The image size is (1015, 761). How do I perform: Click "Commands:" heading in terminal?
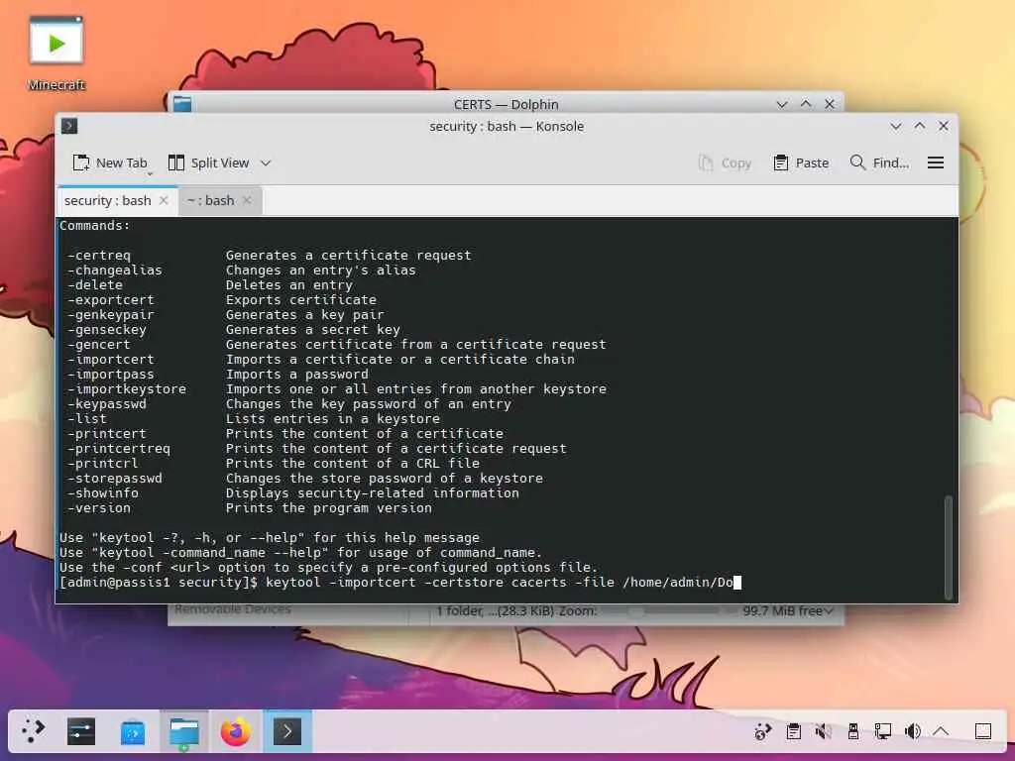pyautogui.click(x=94, y=225)
